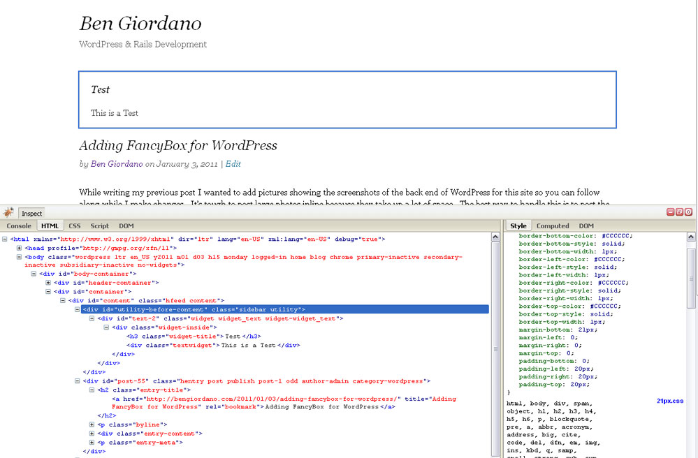
Task: Click the Style panel vertical scrollbar thumb
Action: click(691, 277)
